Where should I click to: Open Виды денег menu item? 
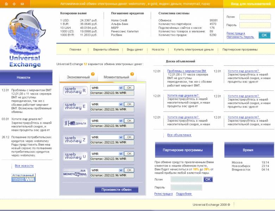[x=135, y=50]
